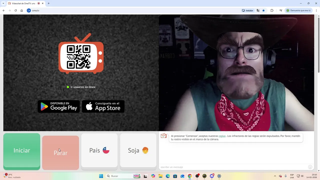Click the Chrome taskbar icon

point(190,176)
